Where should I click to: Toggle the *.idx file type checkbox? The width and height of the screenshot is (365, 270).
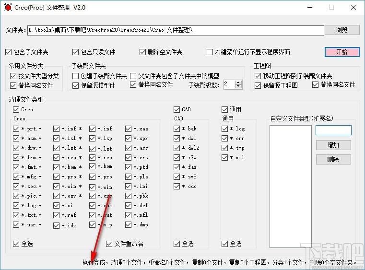coord(56,225)
